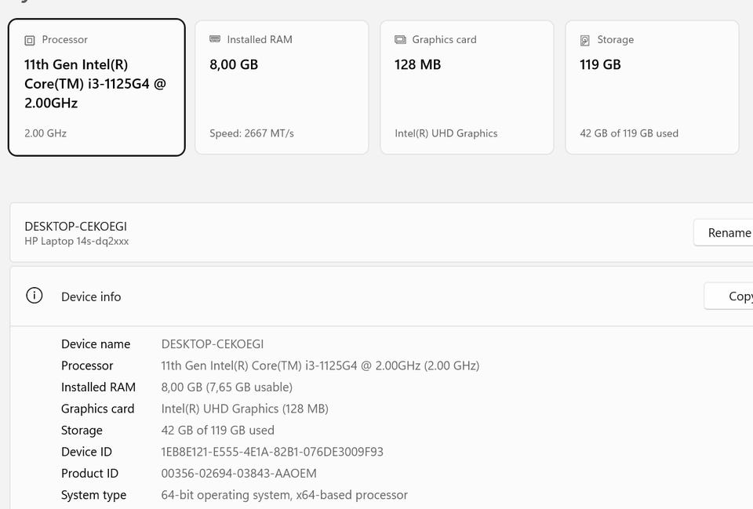Click the Product ID value 00356-02694-03843-AAOEM
The image size is (753, 509).
[x=238, y=474]
